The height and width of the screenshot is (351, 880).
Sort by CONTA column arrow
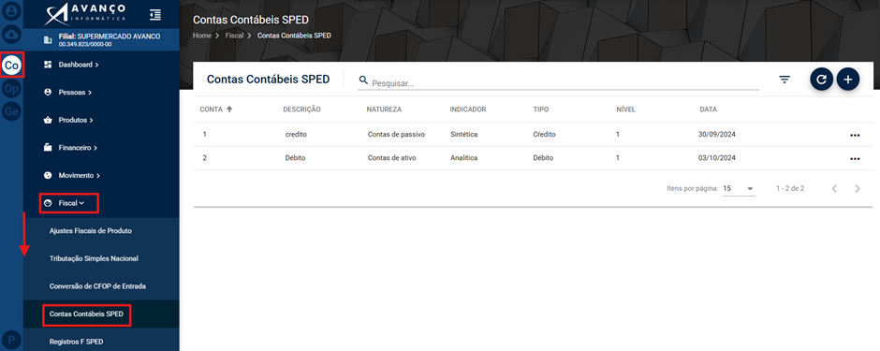point(229,110)
